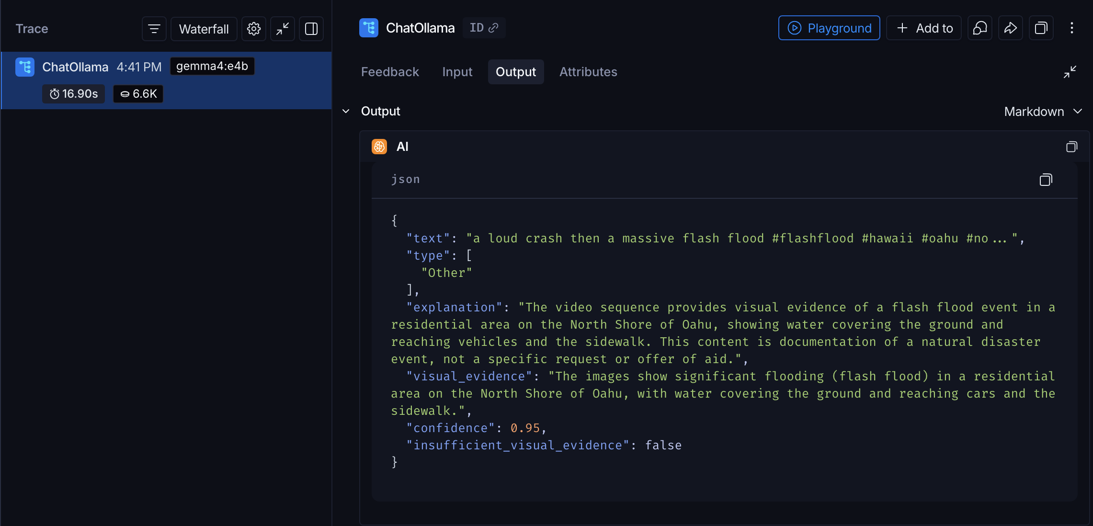Click the trace filter lines icon
The height and width of the screenshot is (526, 1093).
pos(154,29)
